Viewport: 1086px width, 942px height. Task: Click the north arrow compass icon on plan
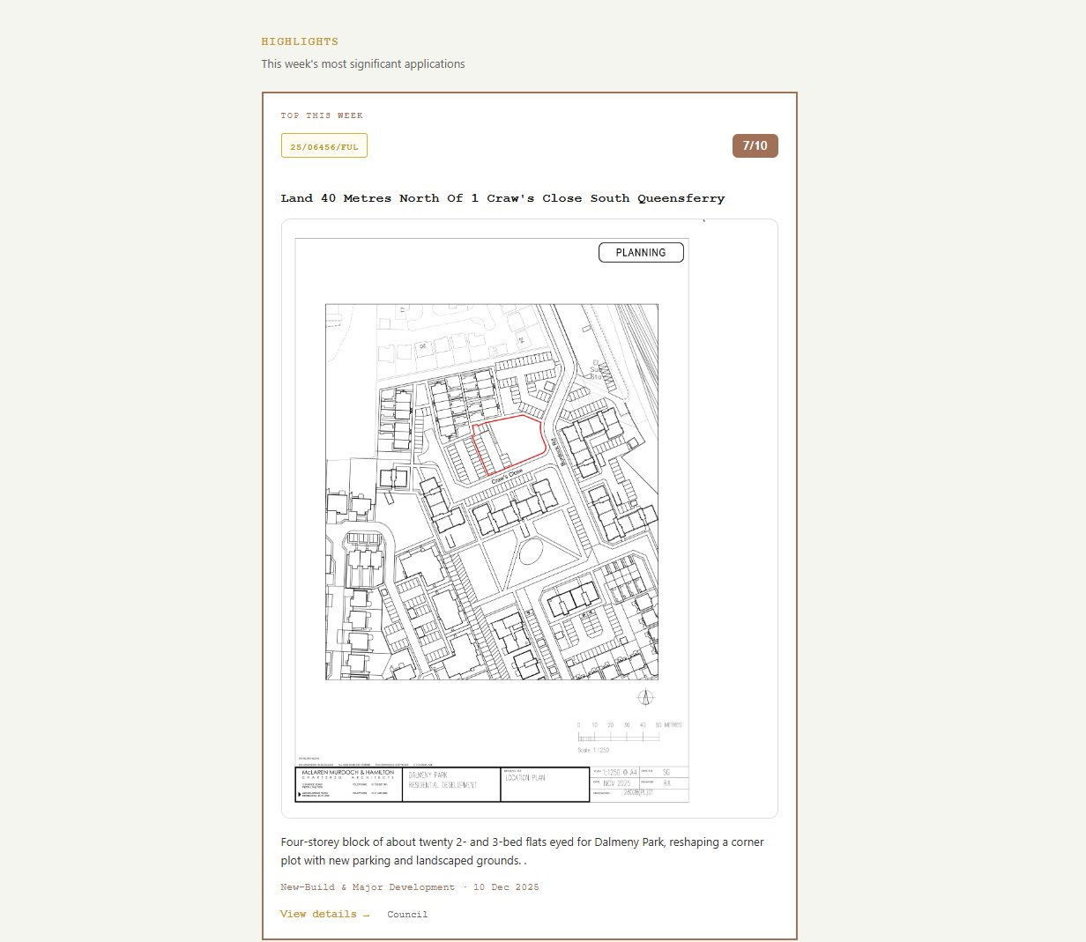(646, 698)
